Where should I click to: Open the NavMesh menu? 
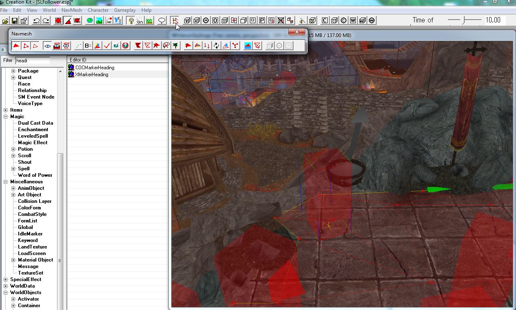tap(71, 10)
